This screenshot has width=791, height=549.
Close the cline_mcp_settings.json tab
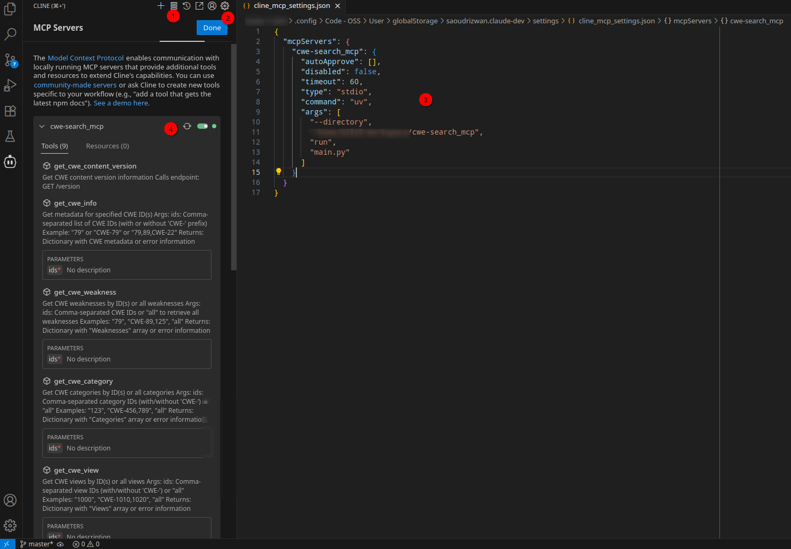click(338, 6)
